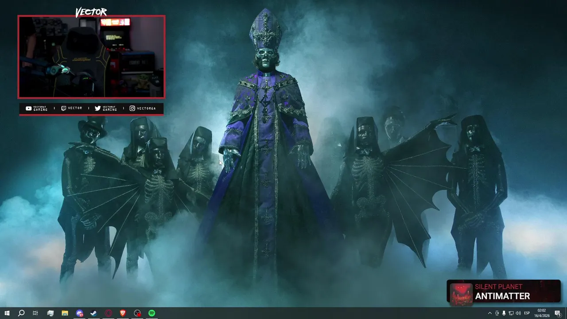Image resolution: width=567 pixels, height=319 pixels.
Task: Open Task View from taskbar
Action: [35, 313]
